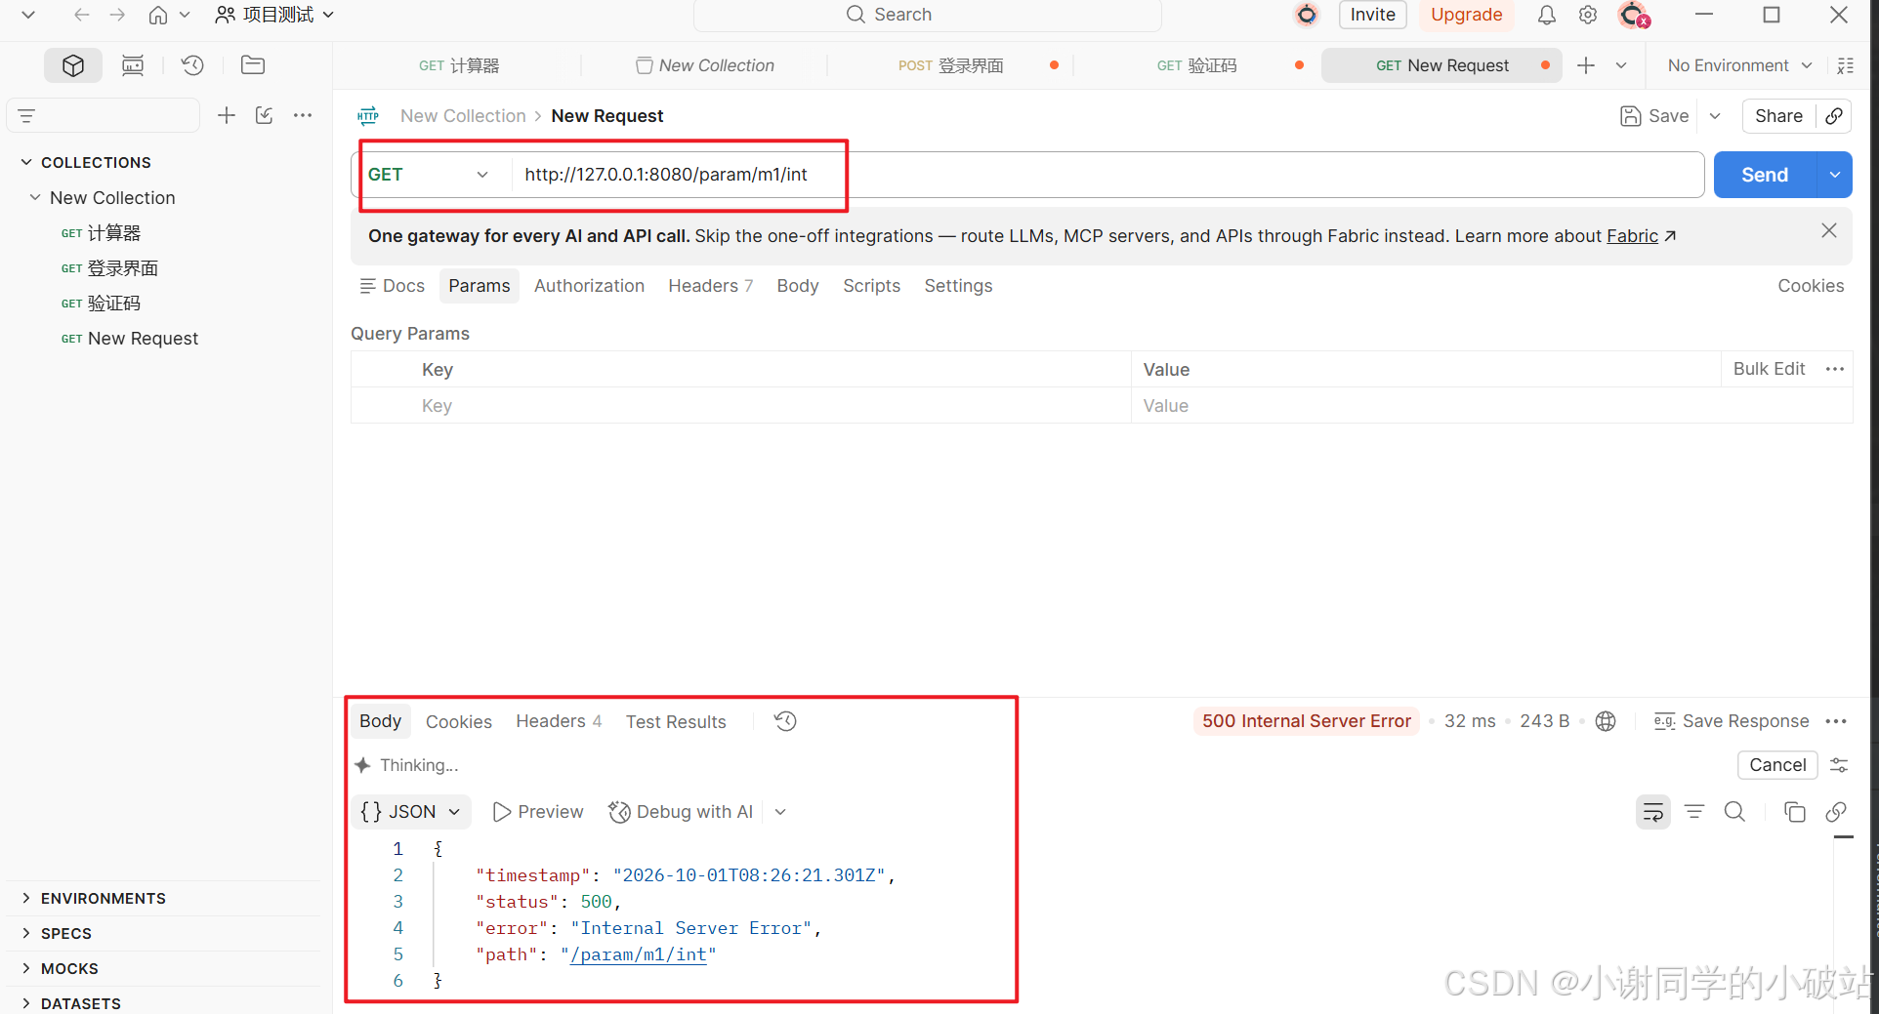Click the import icon in sidebar header
Viewport: 1879px width, 1014px height.
click(x=264, y=115)
